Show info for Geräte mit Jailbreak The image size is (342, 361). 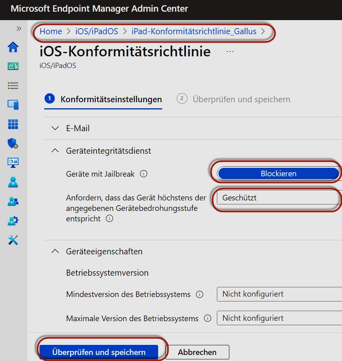pos(144,174)
